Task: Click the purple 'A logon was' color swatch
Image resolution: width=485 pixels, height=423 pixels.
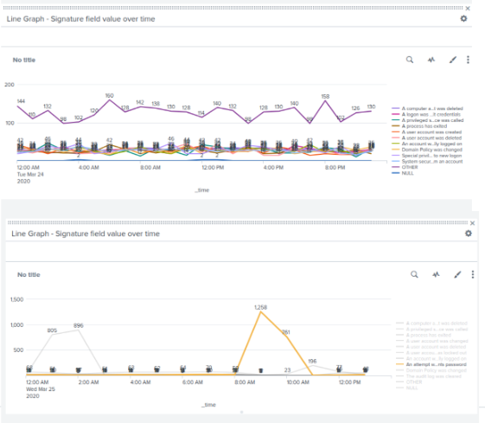Action: 396,114
